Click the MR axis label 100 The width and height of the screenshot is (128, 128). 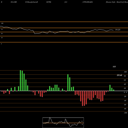tap(125, 72)
